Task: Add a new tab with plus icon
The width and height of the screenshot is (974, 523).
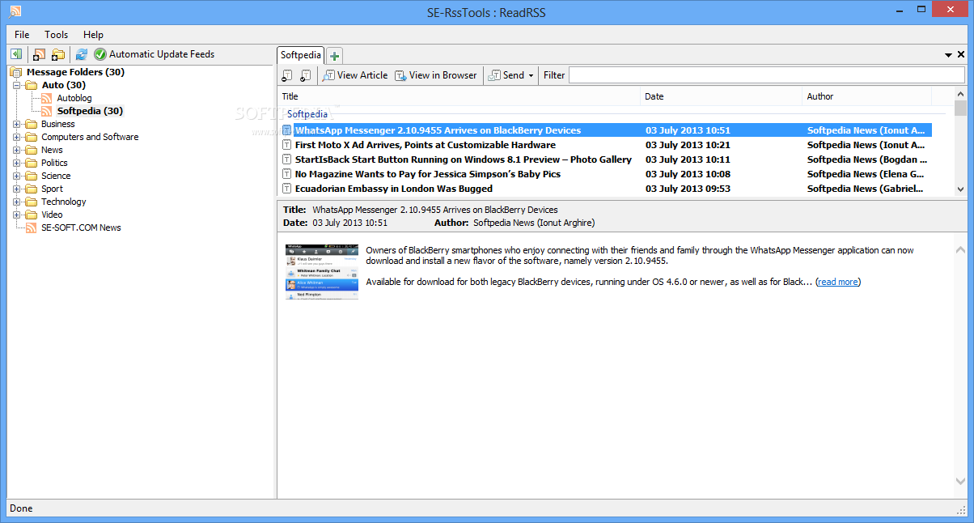Action: tap(334, 56)
